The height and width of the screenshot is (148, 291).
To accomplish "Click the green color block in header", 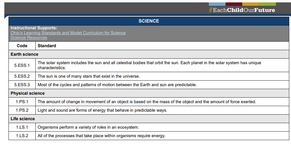I will click(267, 4).
